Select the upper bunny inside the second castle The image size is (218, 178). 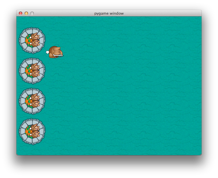click(x=34, y=67)
